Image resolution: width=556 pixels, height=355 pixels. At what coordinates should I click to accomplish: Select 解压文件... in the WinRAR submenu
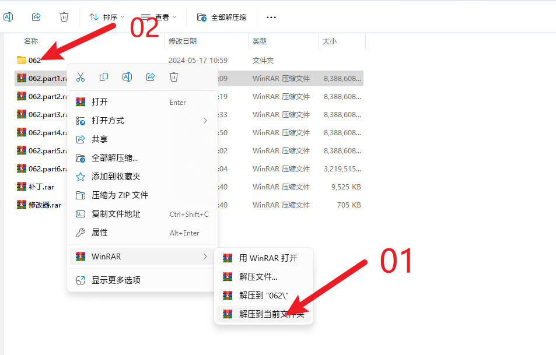tap(264, 277)
